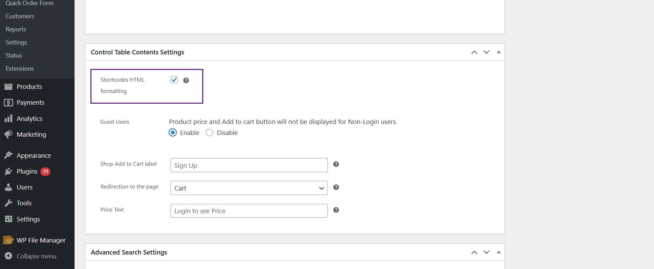Click the Plugins plug icon
Image resolution: width=654 pixels, height=269 pixels.
pyautogui.click(x=9, y=171)
